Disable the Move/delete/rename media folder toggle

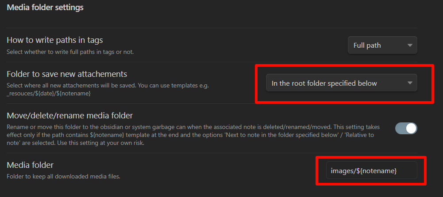point(406,129)
